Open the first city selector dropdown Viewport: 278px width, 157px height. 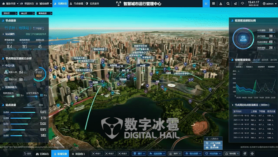[9, 13]
